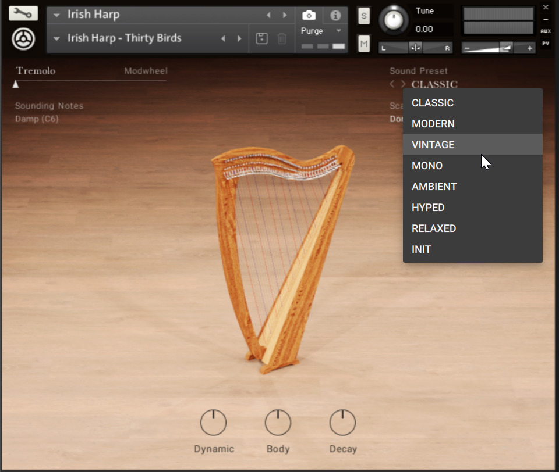Select previous sound preset arrow
The width and height of the screenshot is (559, 472).
tap(392, 84)
